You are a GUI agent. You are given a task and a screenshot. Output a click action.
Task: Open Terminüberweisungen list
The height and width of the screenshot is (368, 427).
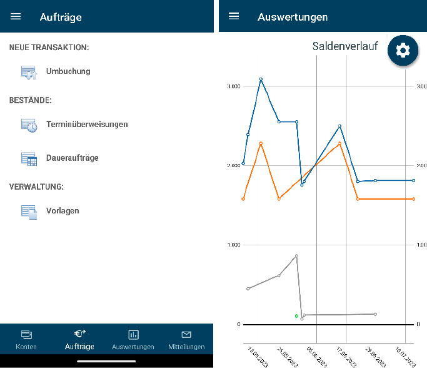coord(87,124)
